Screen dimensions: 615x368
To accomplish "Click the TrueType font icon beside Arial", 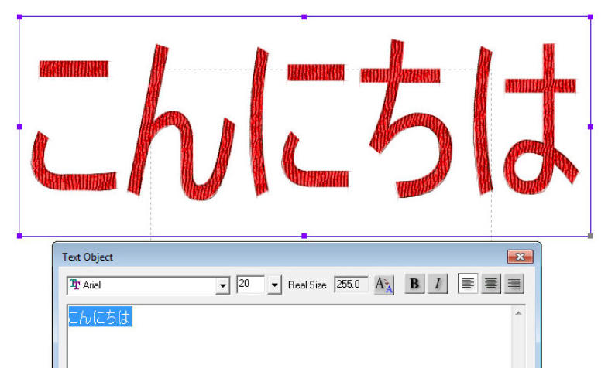I will pos(74,285).
